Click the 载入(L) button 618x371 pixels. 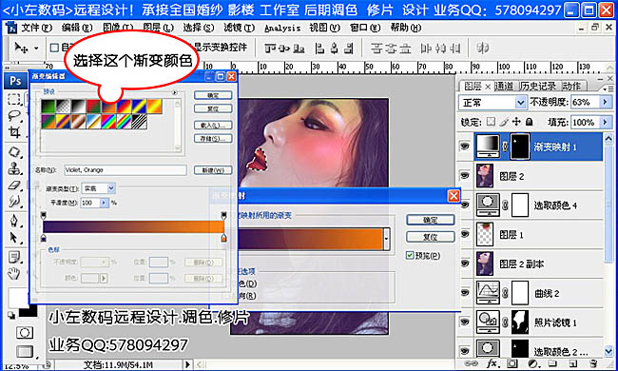(x=213, y=126)
